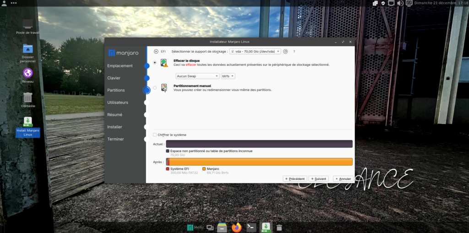
Task: Select the Installer step
Action: pyautogui.click(x=115, y=127)
